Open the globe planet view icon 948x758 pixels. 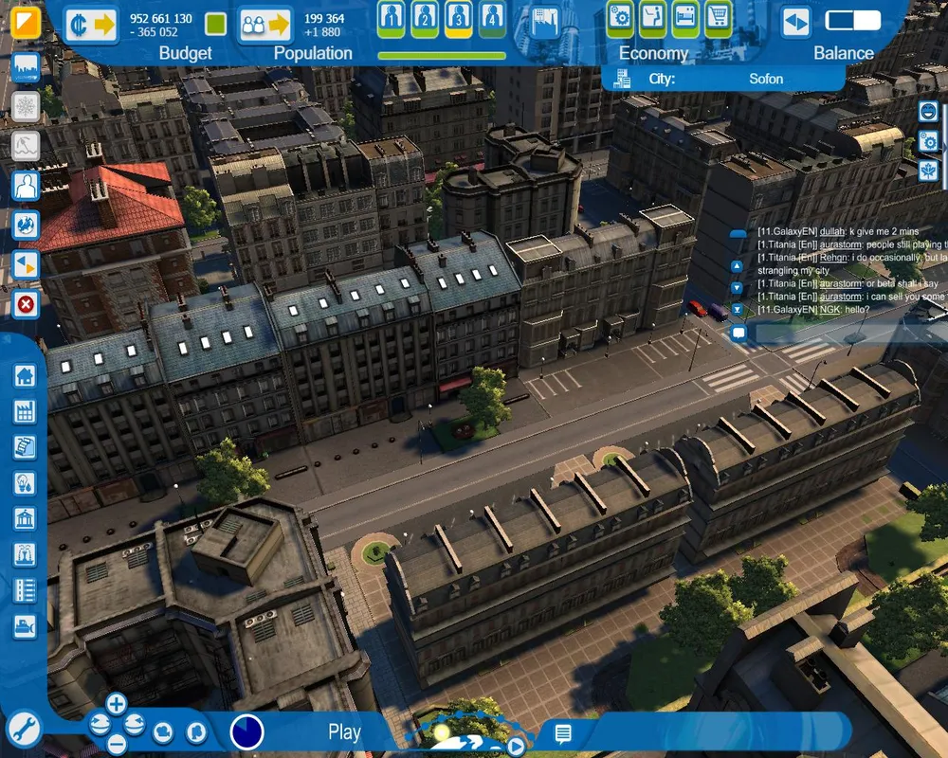point(26,225)
